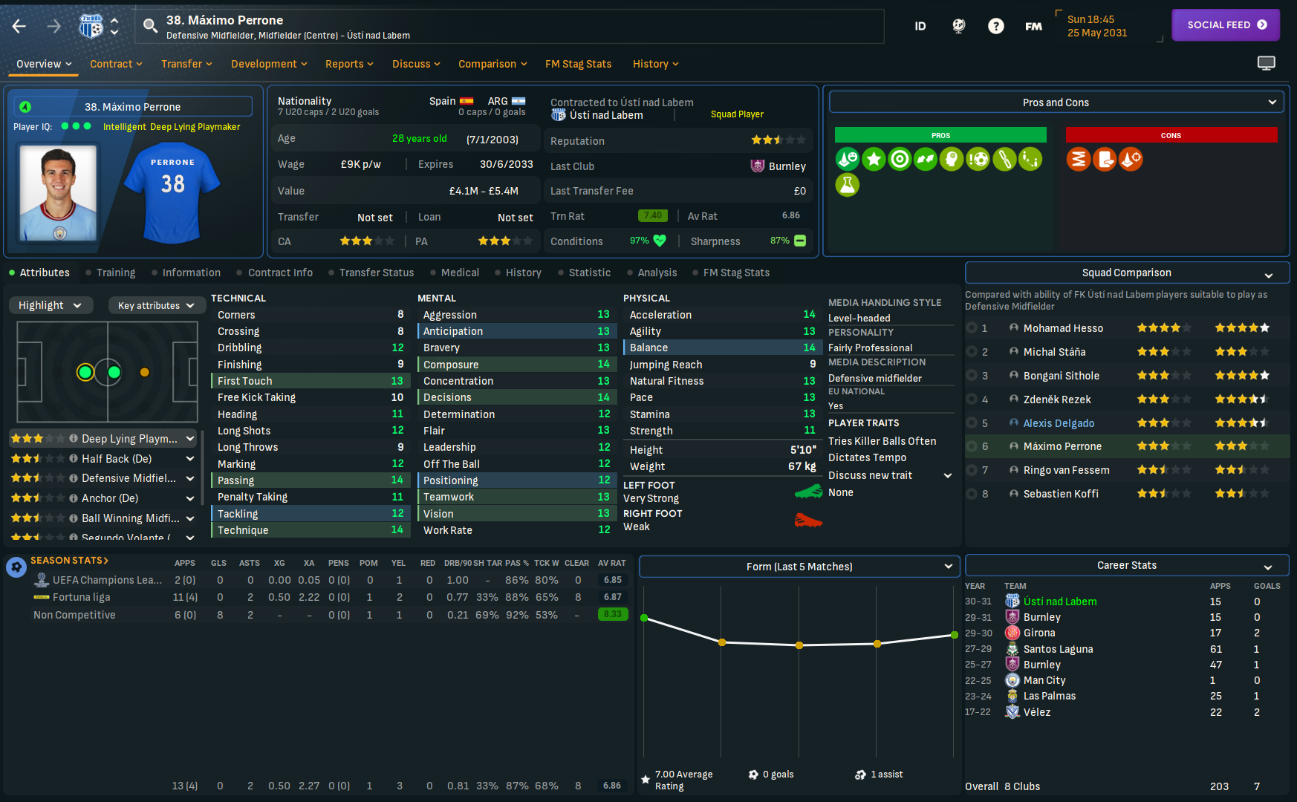Screen dimensions: 1297x802
Task: Click the monitor display icon
Action: (x=1267, y=63)
